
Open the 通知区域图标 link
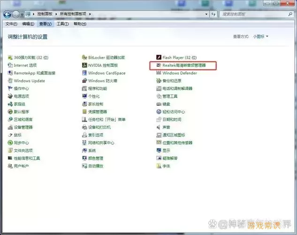point(174,135)
